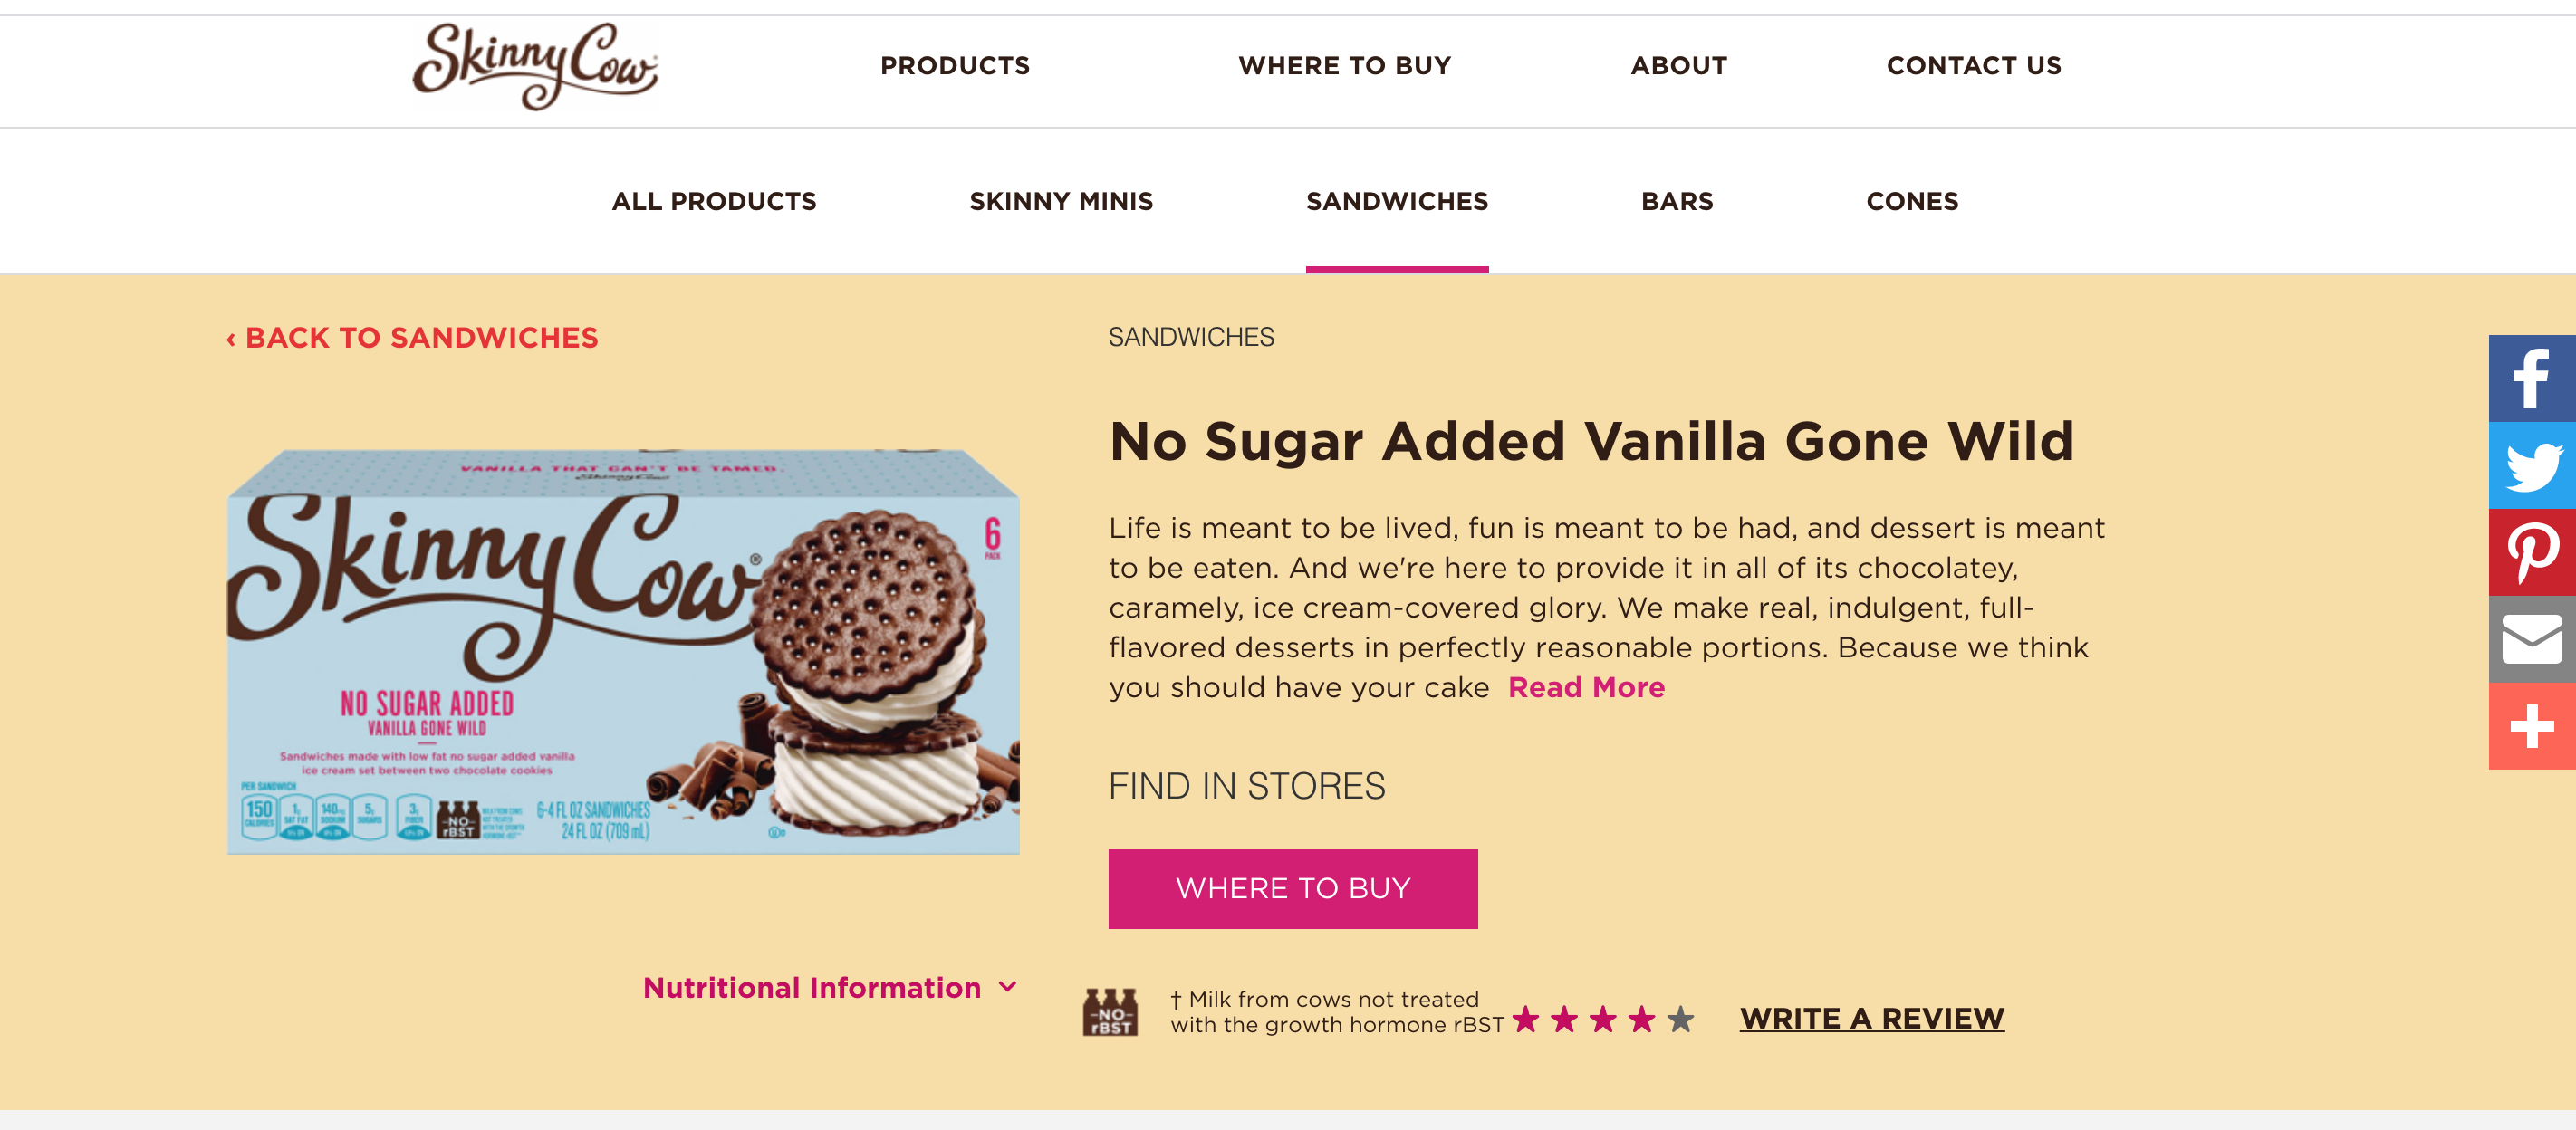Go back to Sandwiches listing
The height and width of the screenshot is (1130, 2576).
point(412,338)
